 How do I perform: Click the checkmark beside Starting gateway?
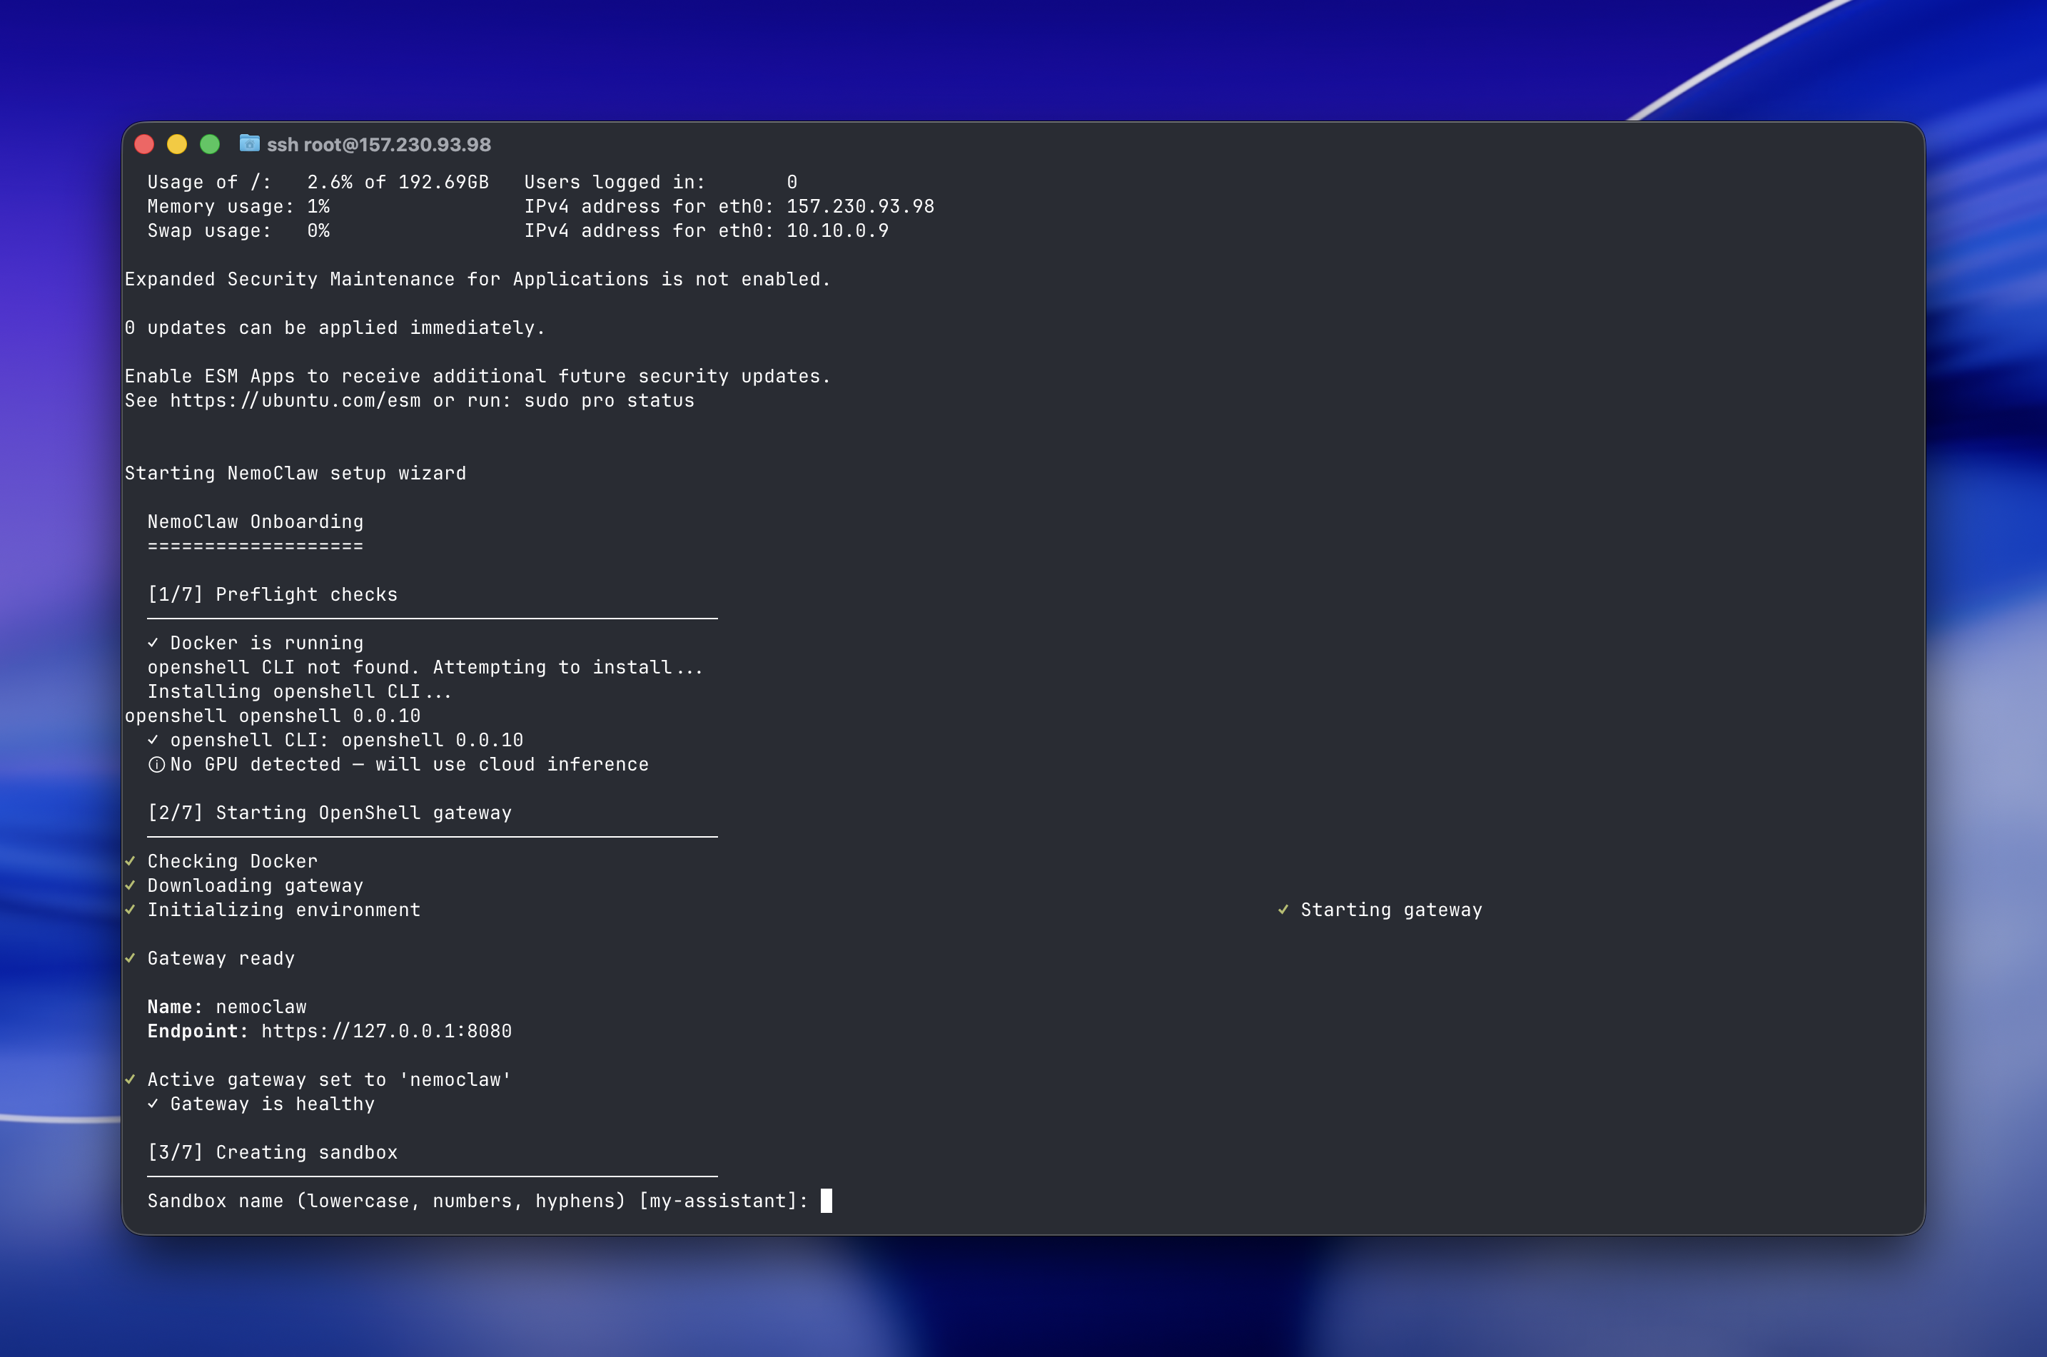(x=1285, y=910)
